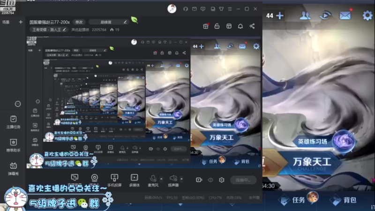Click the heat value 19
This screenshot has height=211, width=375.
114,30
